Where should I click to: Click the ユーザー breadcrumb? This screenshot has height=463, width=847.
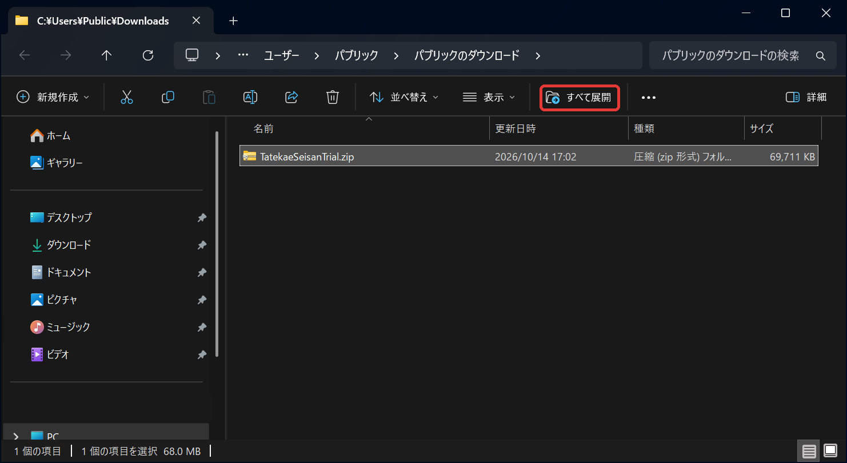(x=281, y=55)
